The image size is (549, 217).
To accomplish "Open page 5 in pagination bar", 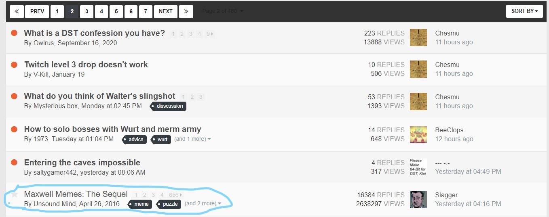I will click(116, 11).
